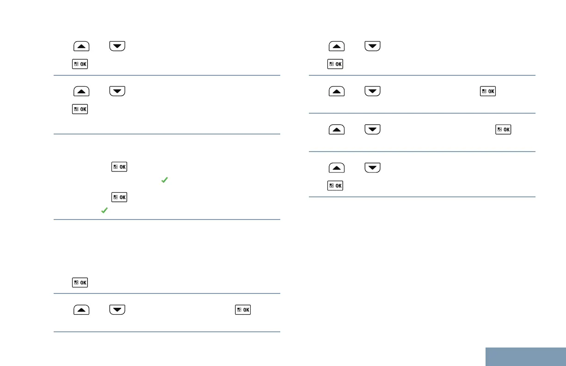Click the up arrow key in the left column's second step
The width and height of the screenshot is (566, 366).
point(81,91)
